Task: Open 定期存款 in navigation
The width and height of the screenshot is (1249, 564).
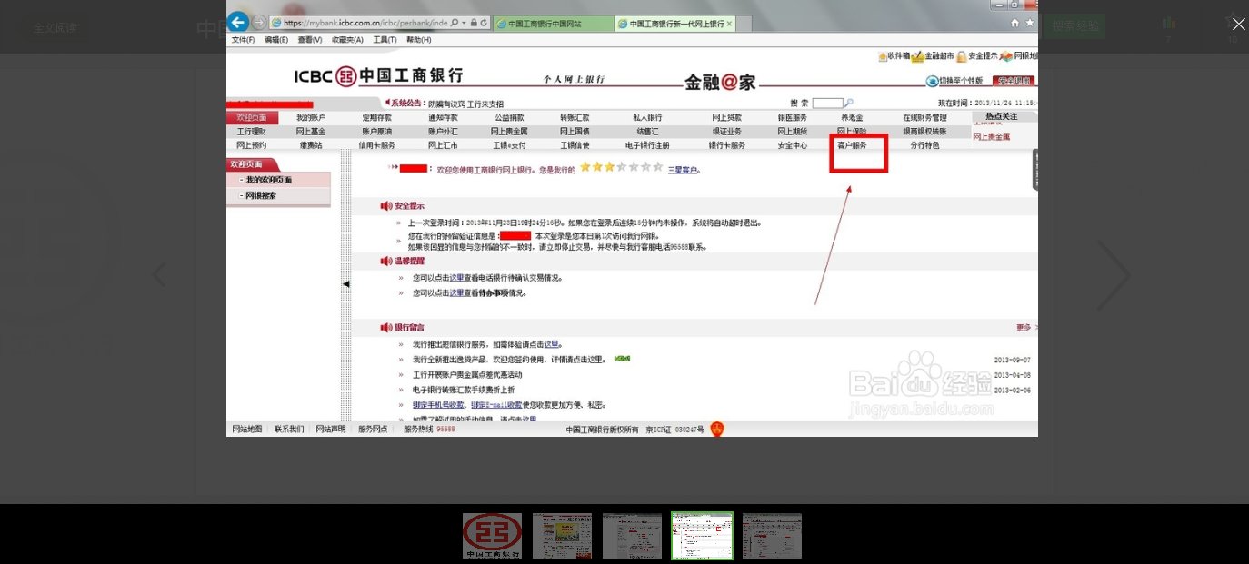Action: tap(376, 118)
